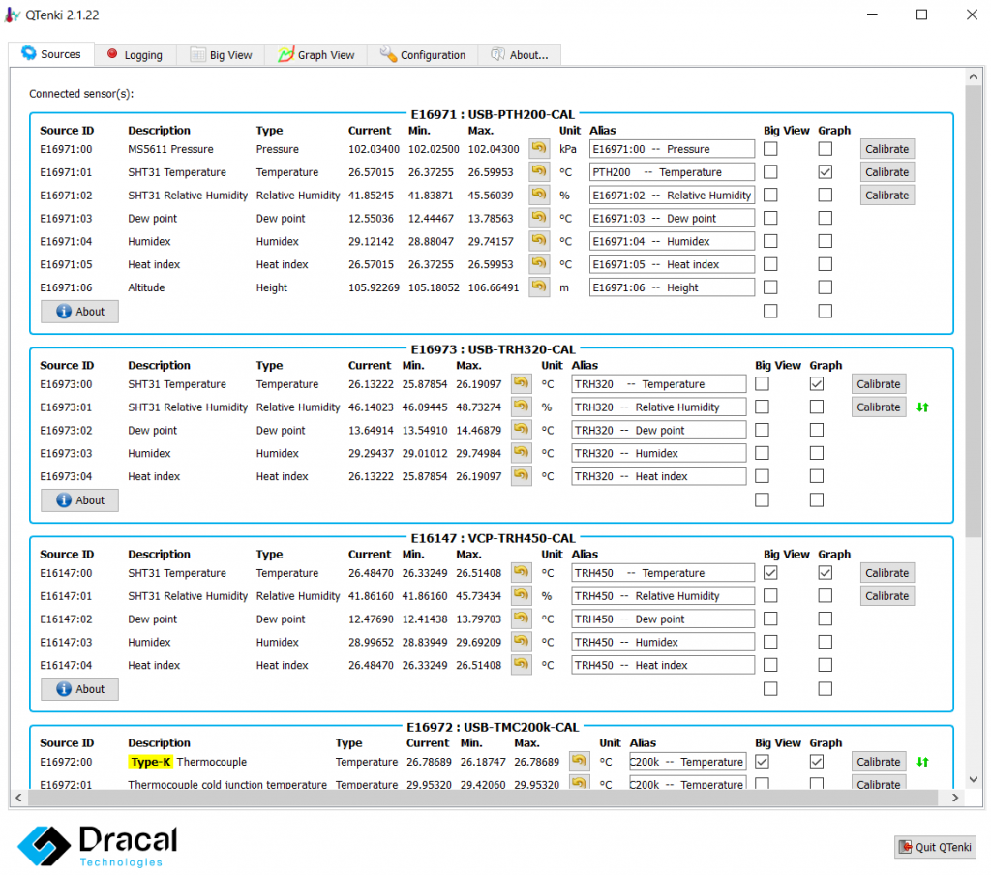Click vertical scrollbar down arrow

(x=974, y=779)
